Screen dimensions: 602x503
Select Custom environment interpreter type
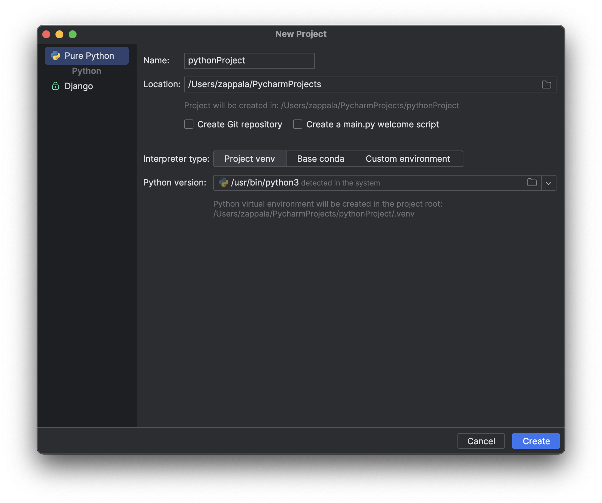408,159
